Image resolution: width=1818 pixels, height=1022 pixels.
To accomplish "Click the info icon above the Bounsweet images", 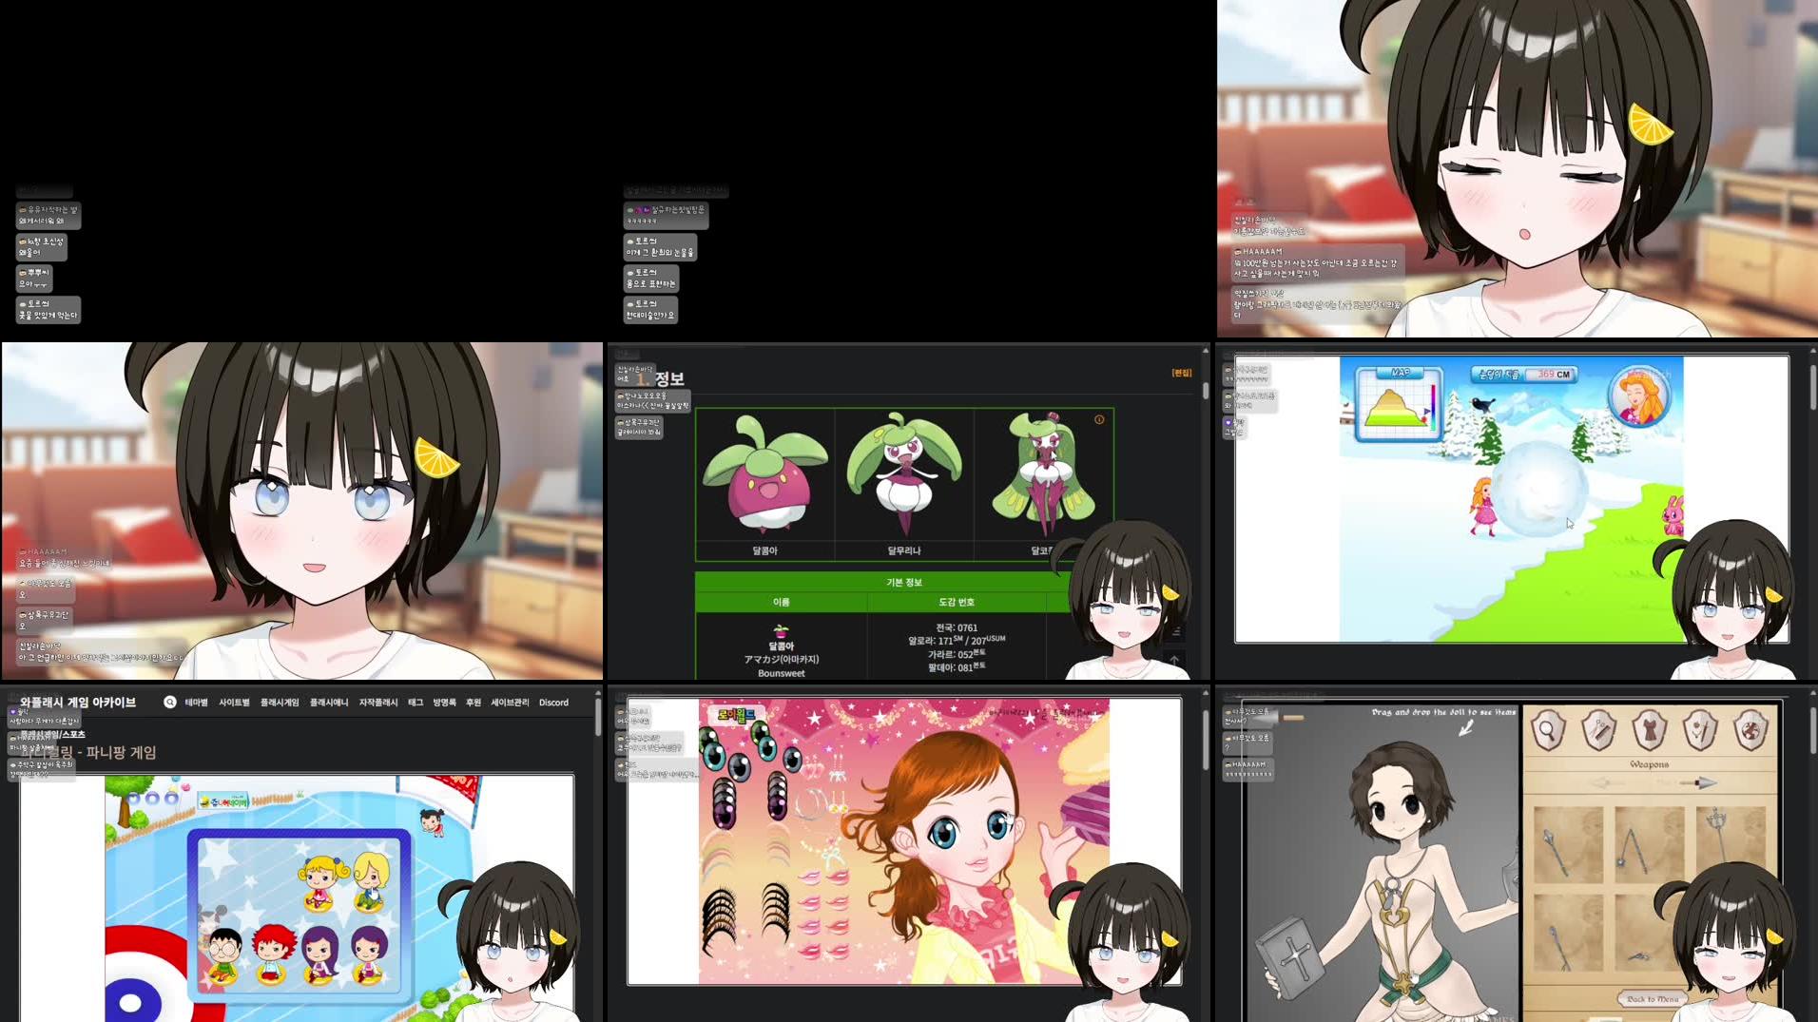I will (x=1098, y=419).
